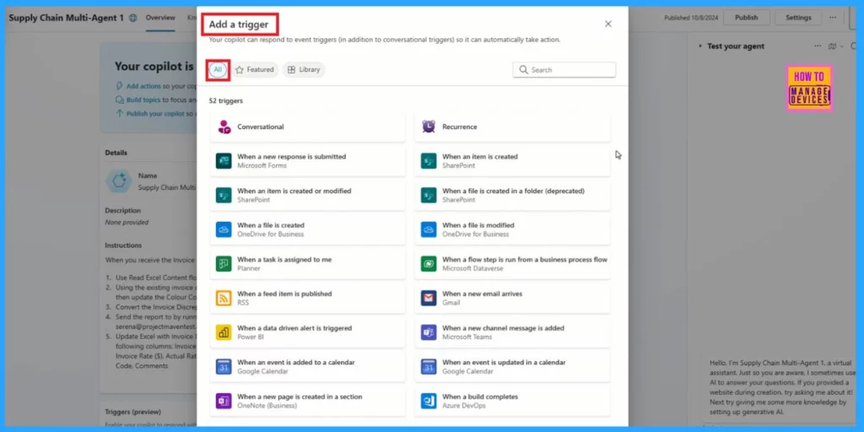864x432 pixels.
Task: Click the 'Conversational' trigger label
Action: [261, 127]
